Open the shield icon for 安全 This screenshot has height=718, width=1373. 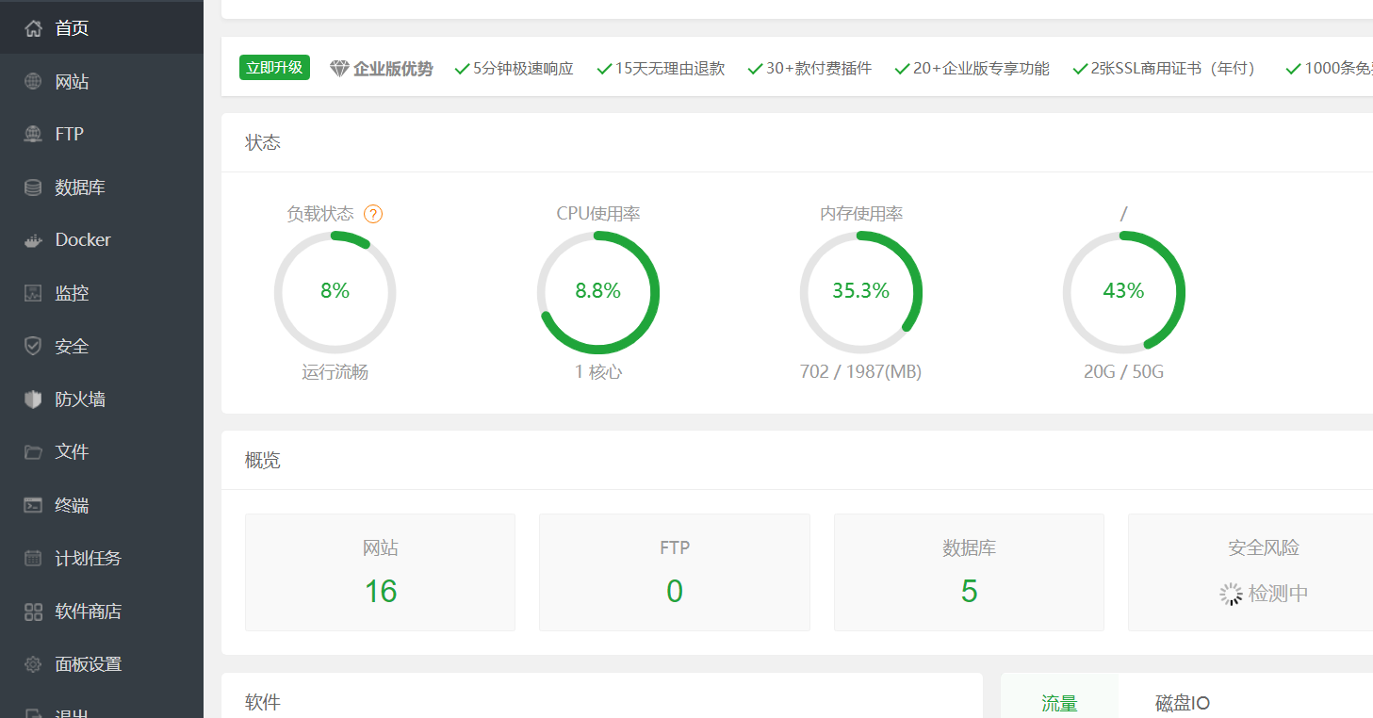click(33, 347)
